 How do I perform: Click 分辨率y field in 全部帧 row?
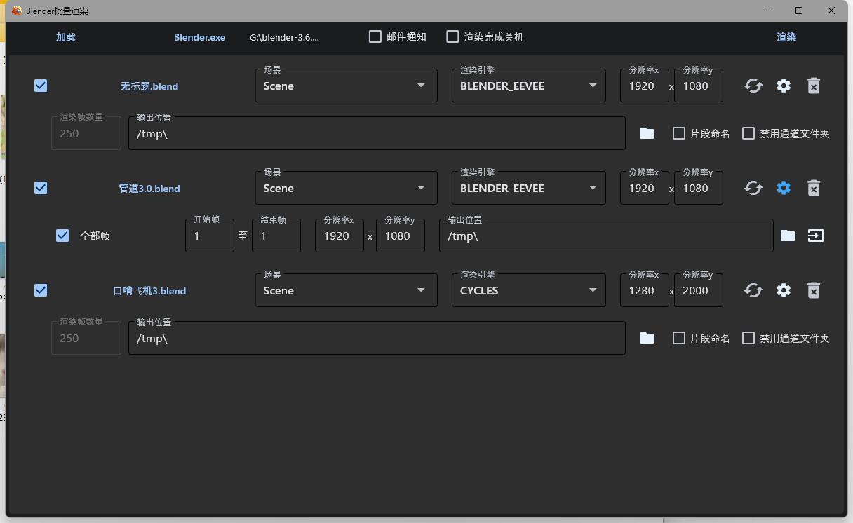click(x=401, y=236)
